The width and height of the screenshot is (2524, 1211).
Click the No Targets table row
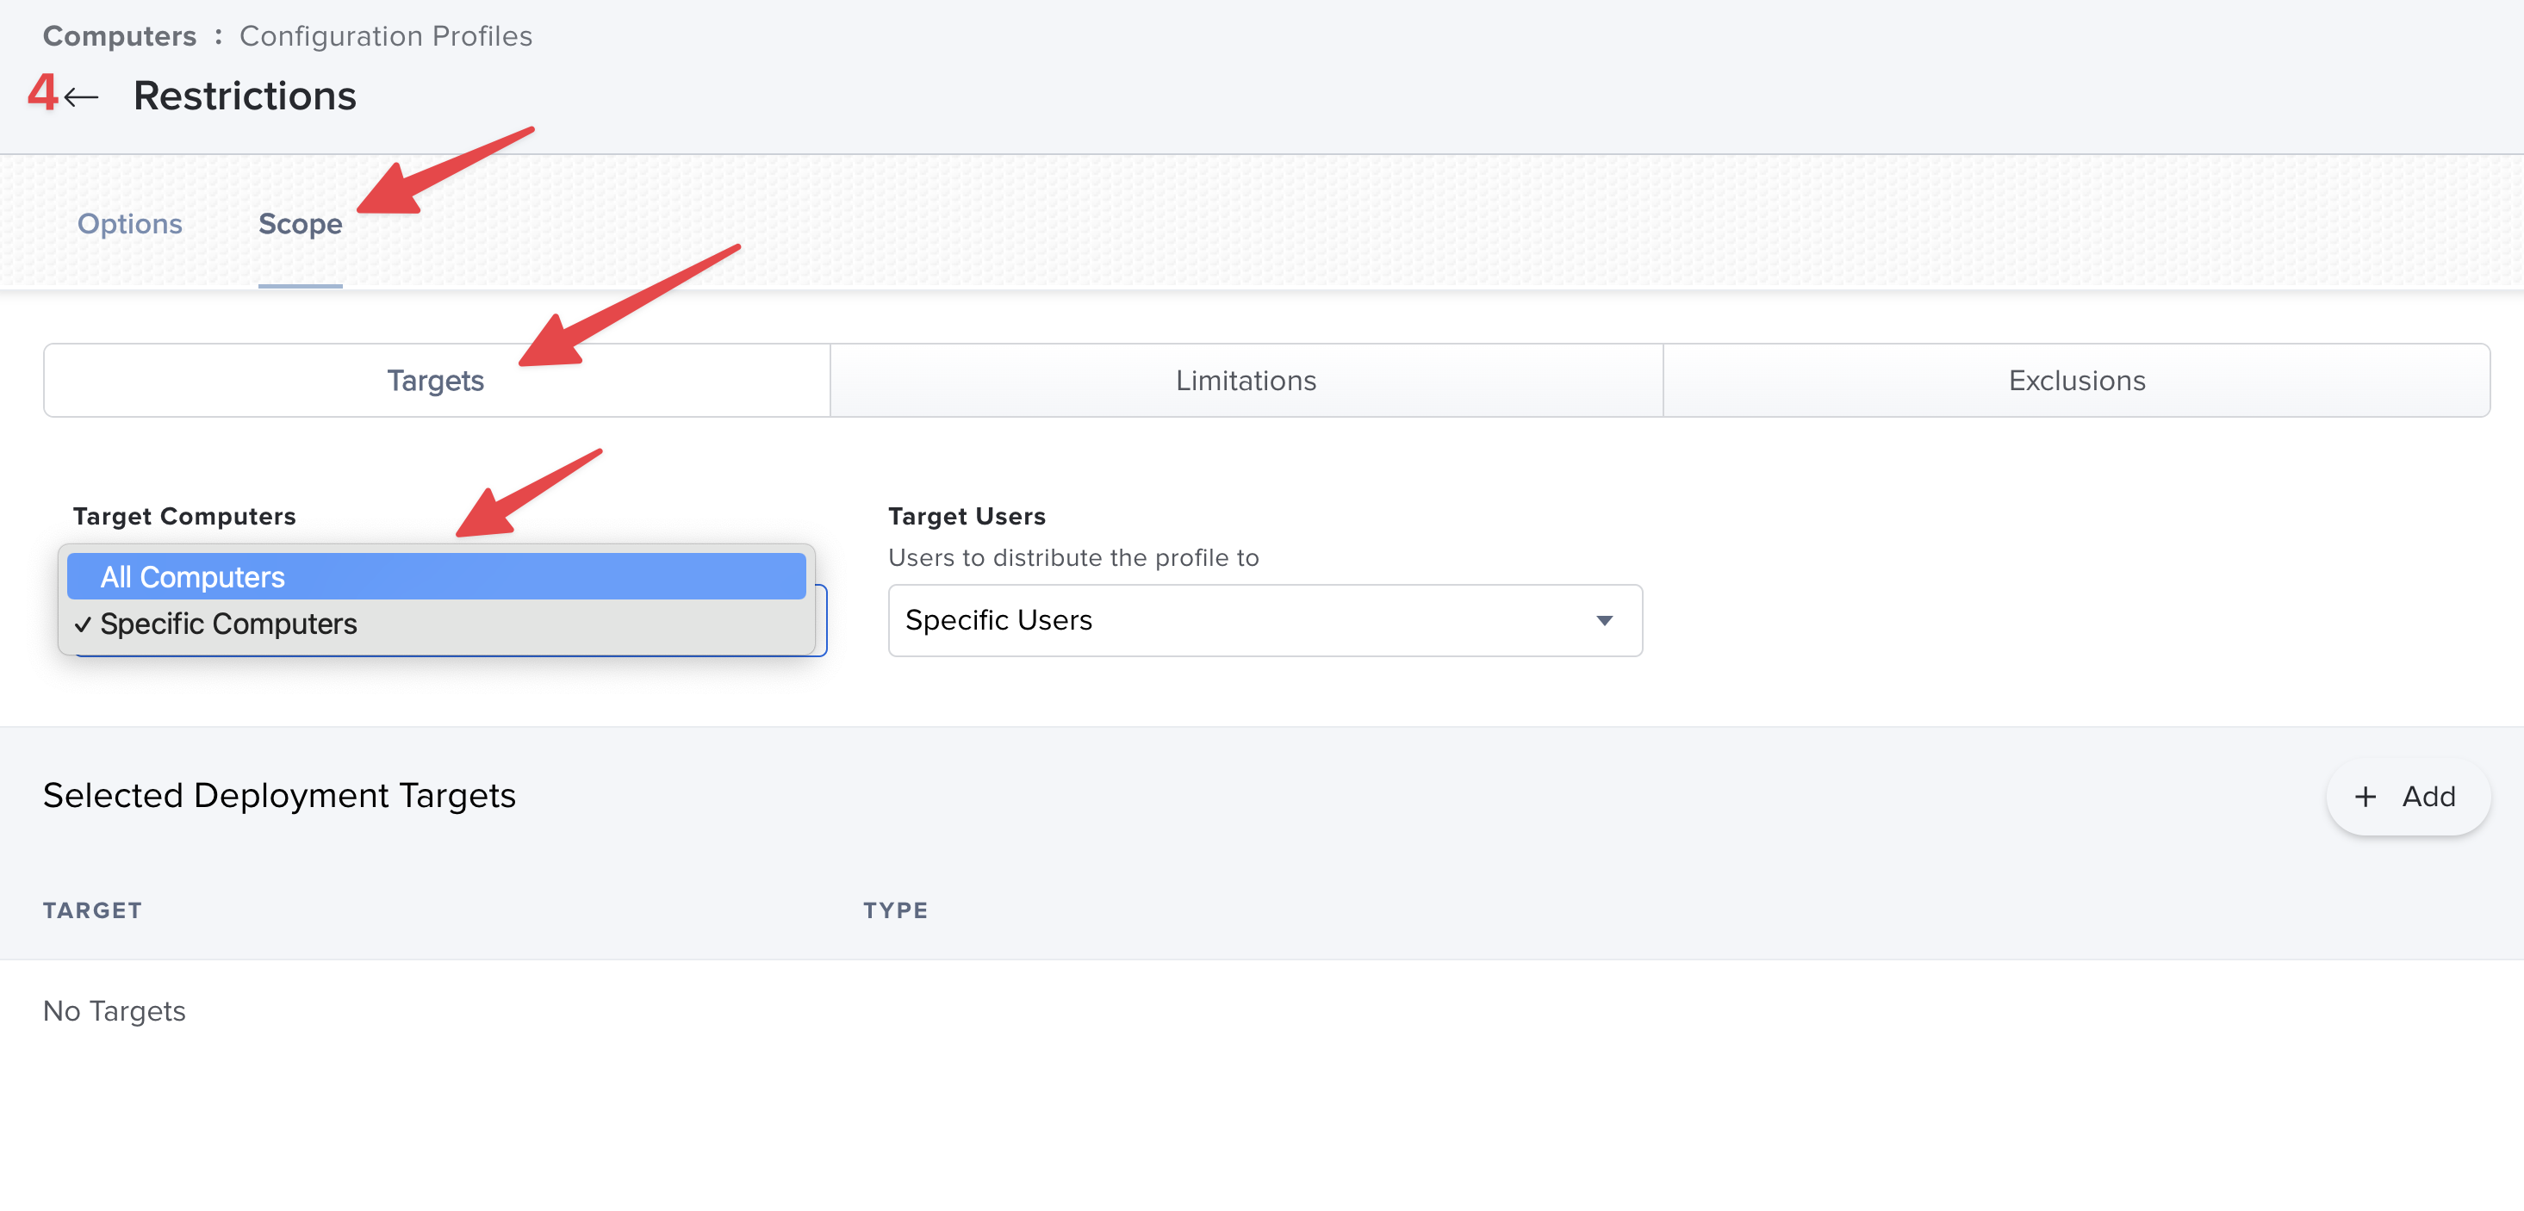pyautogui.click(x=115, y=1010)
